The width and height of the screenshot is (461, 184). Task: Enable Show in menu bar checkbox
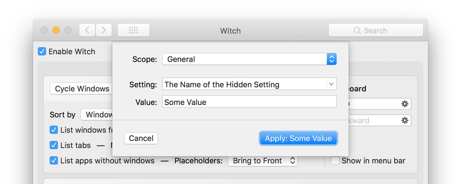click(x=335, y=161)
